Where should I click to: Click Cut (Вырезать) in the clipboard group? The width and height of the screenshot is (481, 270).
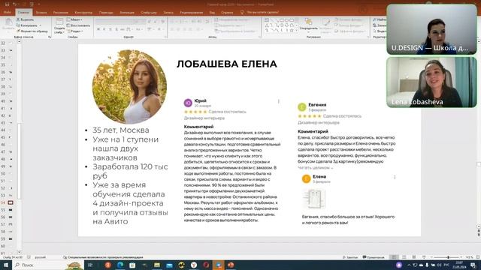[25, 19]
